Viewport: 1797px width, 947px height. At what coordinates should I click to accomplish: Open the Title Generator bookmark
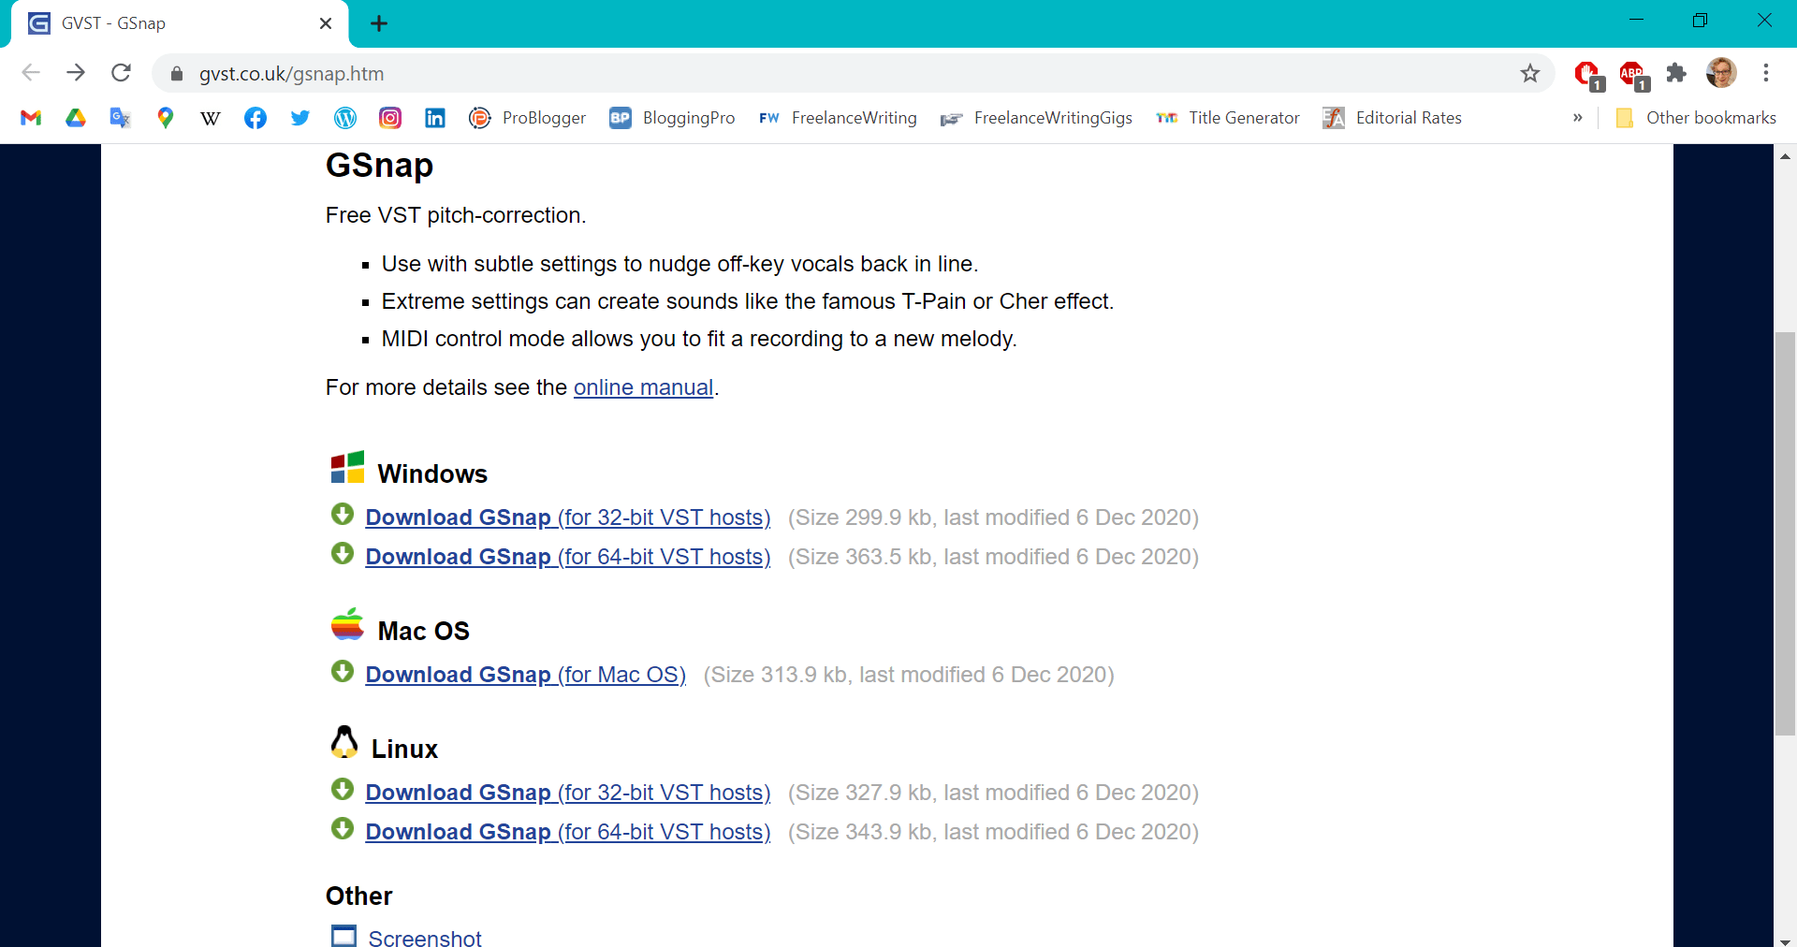(x=1228, y=118)
